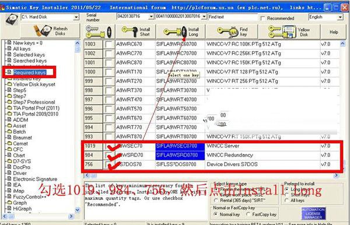
Task: Choose the All keys radio button
Action: (286, 201)
